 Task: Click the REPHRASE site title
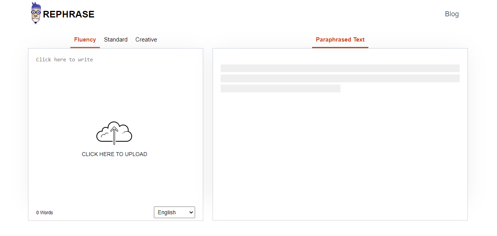click(69, 14)
